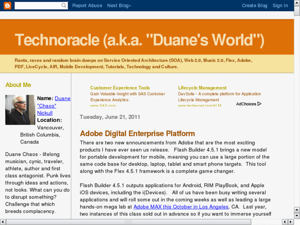
Task: Click Sign In in the navbar
Action: [x=280, y=5]
